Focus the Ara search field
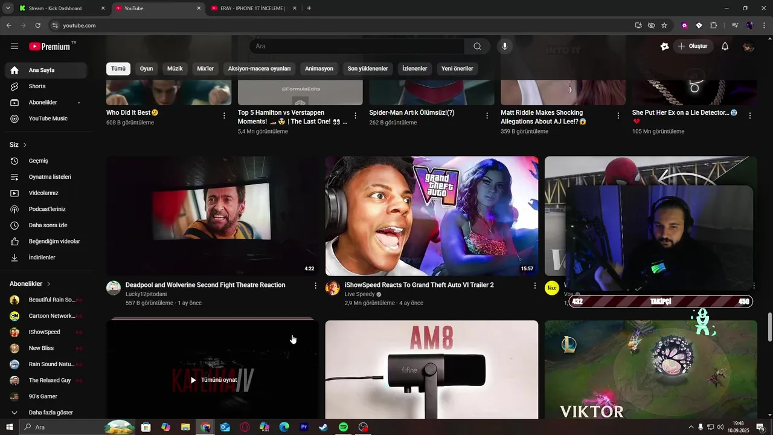This screenshot has height=435, width=773. coord(357,47)
